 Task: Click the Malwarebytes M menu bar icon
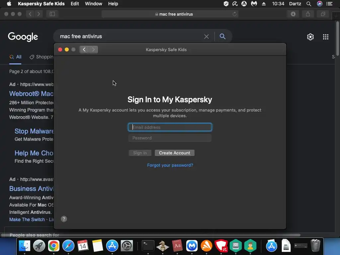point(254,4)
